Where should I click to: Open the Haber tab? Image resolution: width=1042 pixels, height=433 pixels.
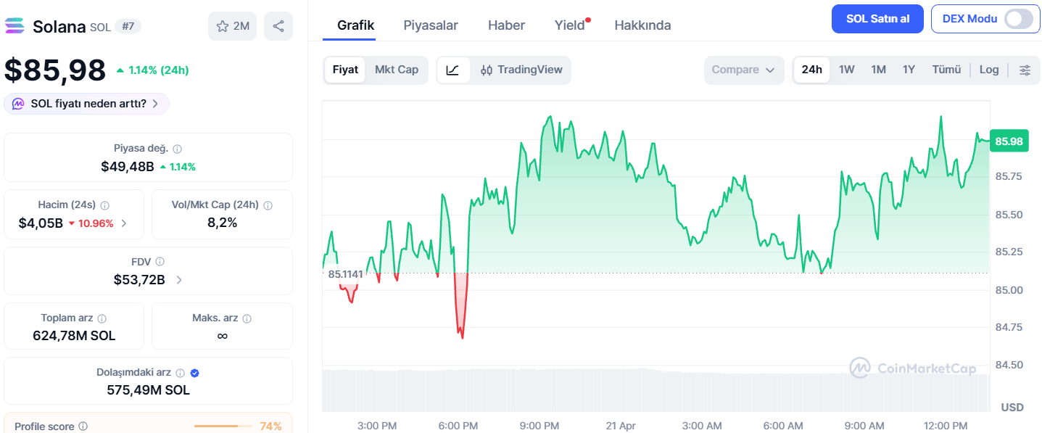(x=506, y=25)
